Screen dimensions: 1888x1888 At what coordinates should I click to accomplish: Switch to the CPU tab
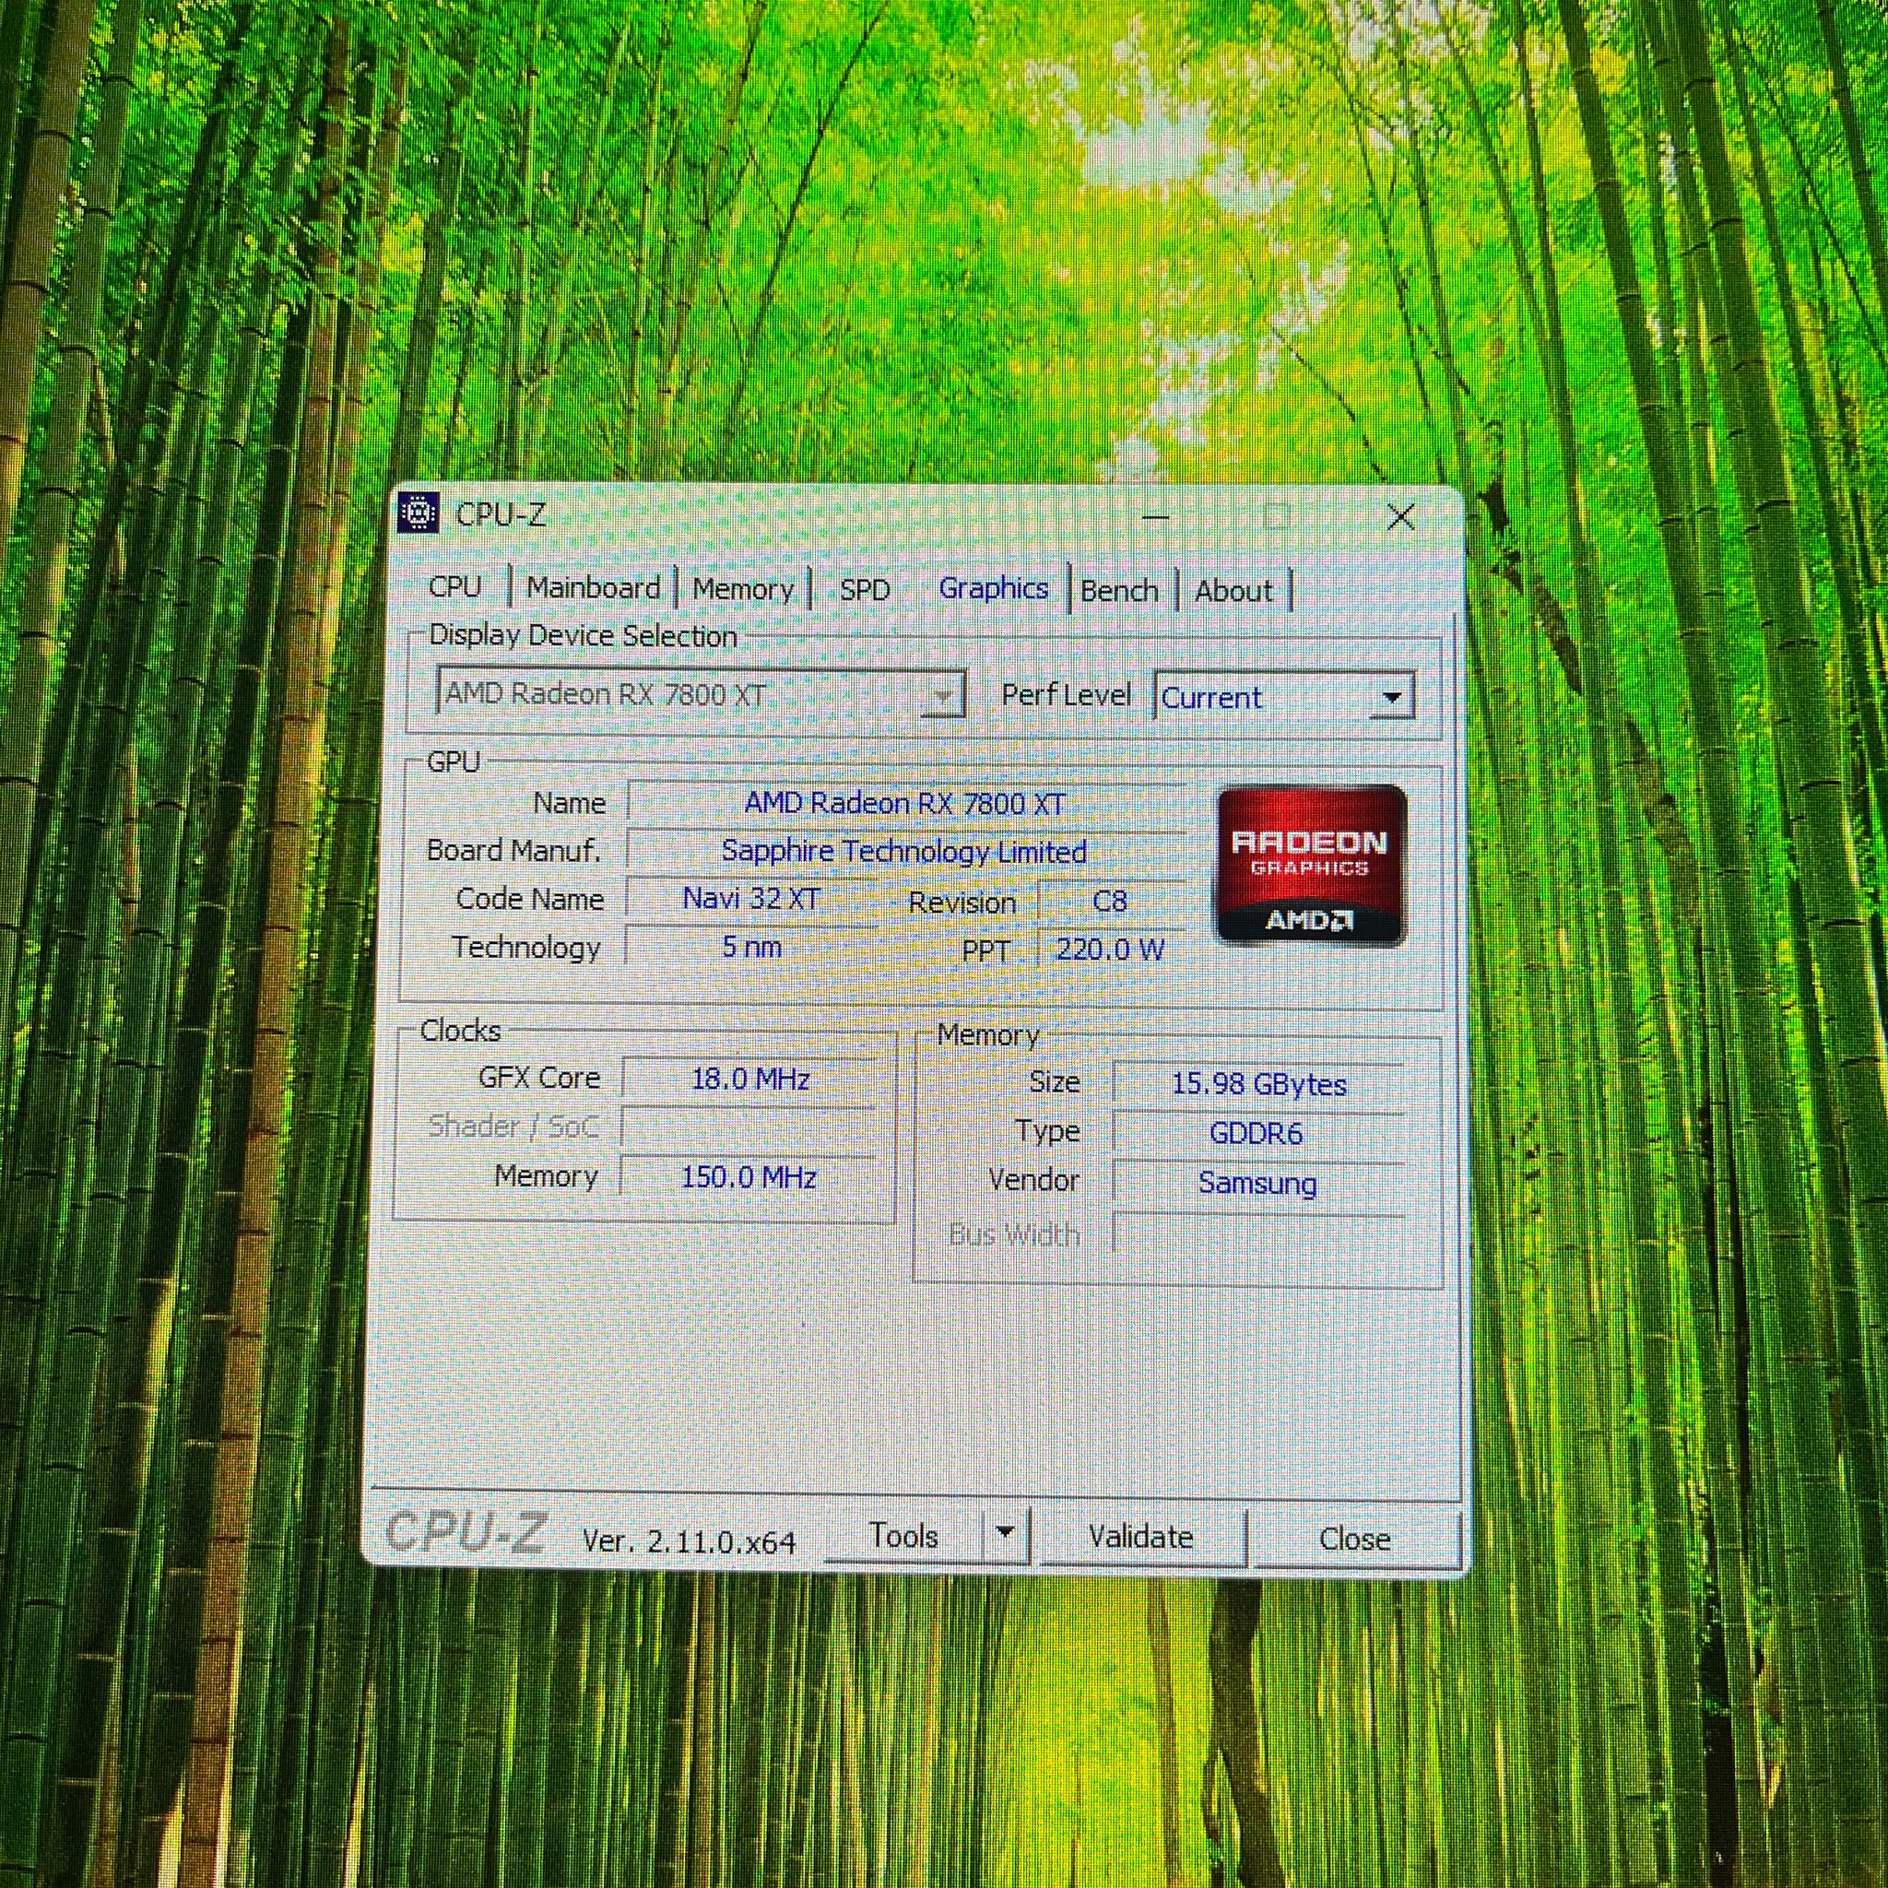point(455,587)
